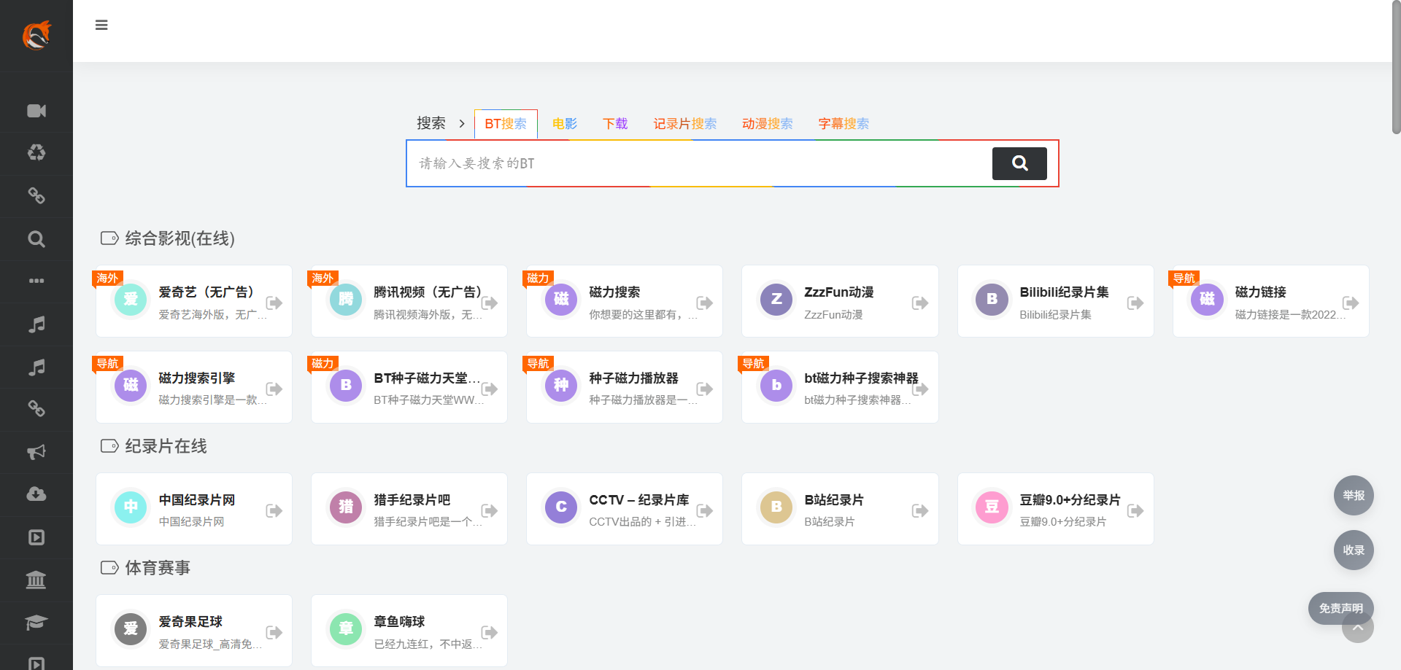Image resolution: width=1401 pixels, height=670 pixels.
Task: Open the megaphone sidebar category
Action: pos(36,452)
